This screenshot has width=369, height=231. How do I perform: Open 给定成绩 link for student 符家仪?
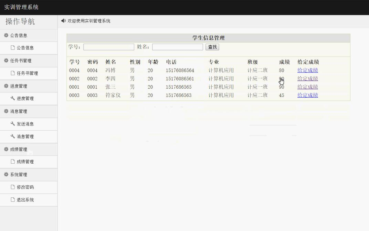pyautogui.click(x=307, y=95)
